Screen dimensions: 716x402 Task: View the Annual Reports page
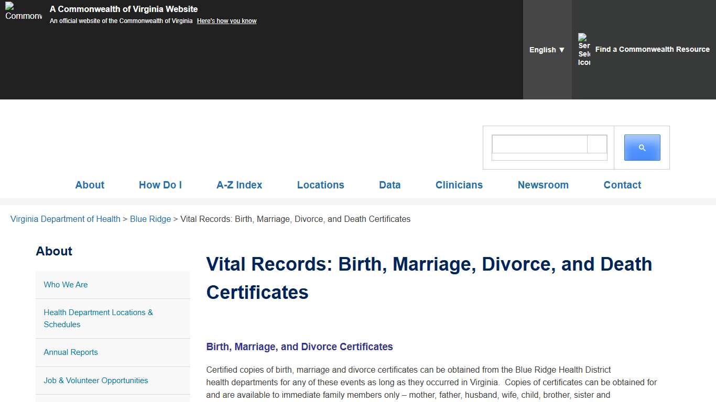(70, 352)
